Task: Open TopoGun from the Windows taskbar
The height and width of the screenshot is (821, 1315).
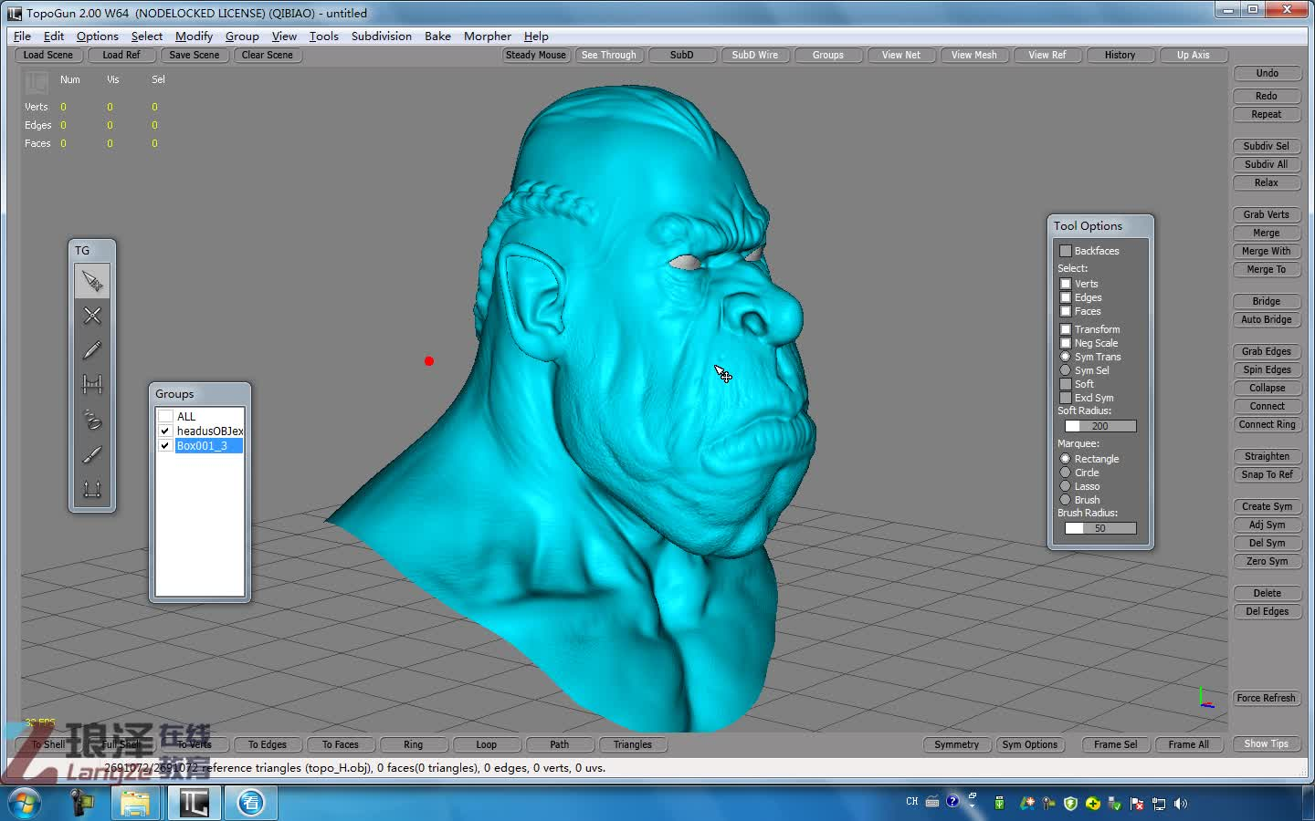Action: 194,803
